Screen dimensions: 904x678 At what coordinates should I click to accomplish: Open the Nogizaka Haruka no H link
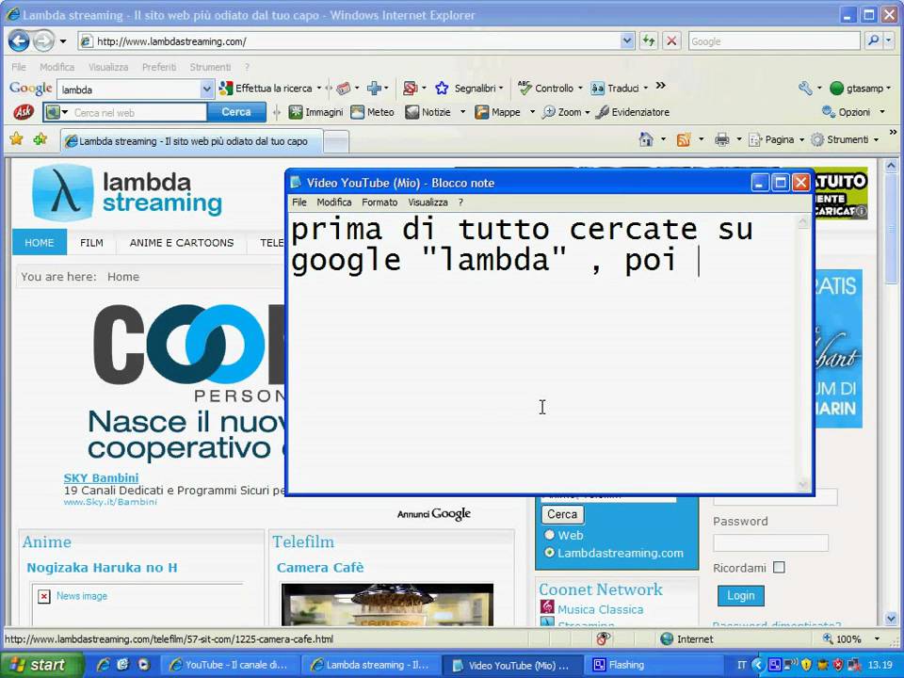point(102,567)
